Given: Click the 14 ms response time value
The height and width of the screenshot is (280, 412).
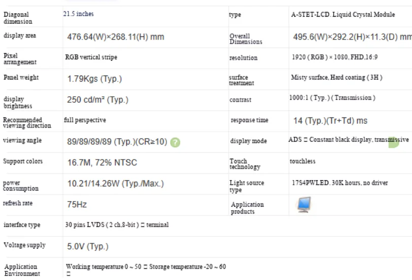Looking at the screenshot, I should (x=330, y=121).
